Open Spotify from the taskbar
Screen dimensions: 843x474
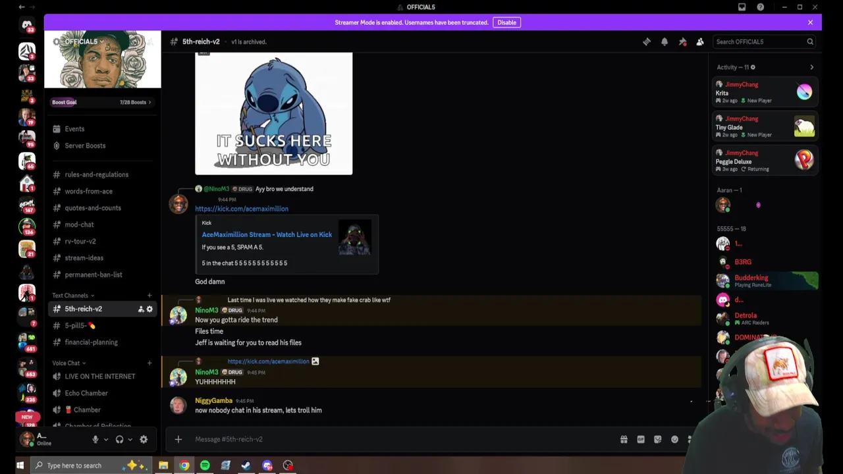(x=205, y=465)
